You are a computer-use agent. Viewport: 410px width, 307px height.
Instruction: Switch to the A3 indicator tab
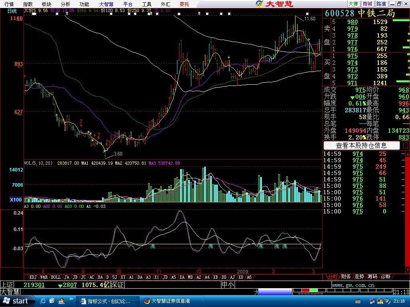[x=148, y=277]
